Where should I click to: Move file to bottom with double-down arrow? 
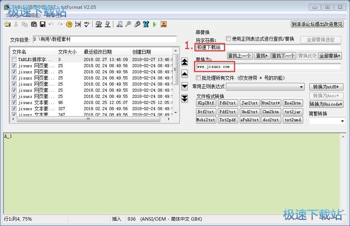pos(184,98)
